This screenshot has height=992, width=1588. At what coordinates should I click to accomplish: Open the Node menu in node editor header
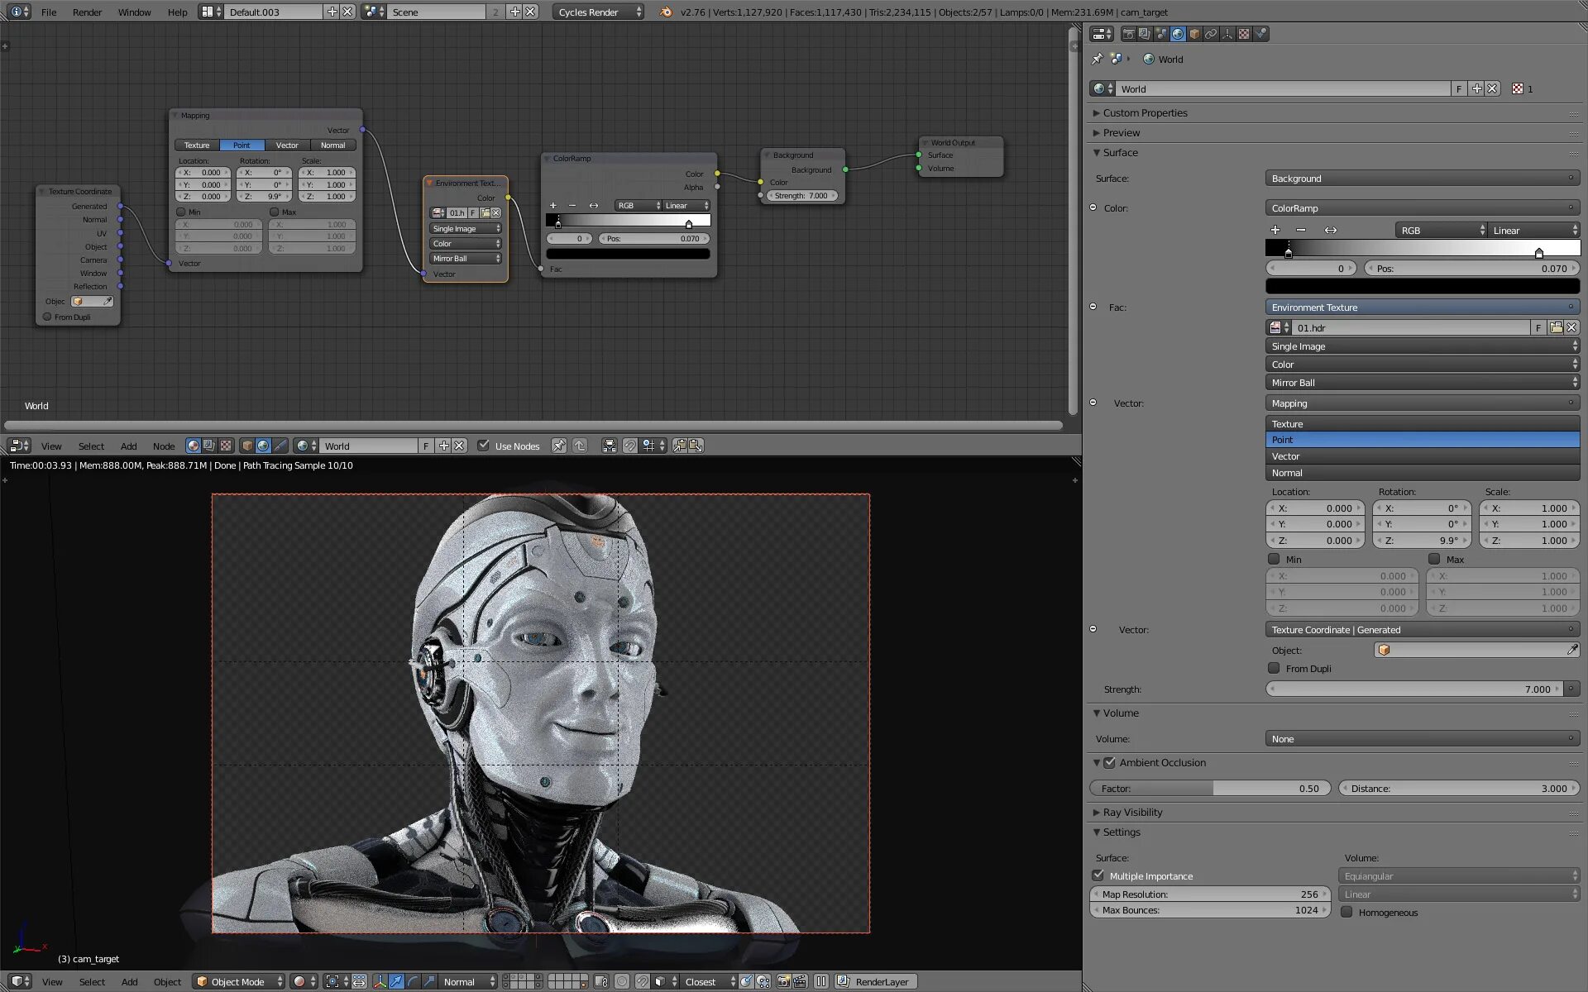(x=164, y=446)
